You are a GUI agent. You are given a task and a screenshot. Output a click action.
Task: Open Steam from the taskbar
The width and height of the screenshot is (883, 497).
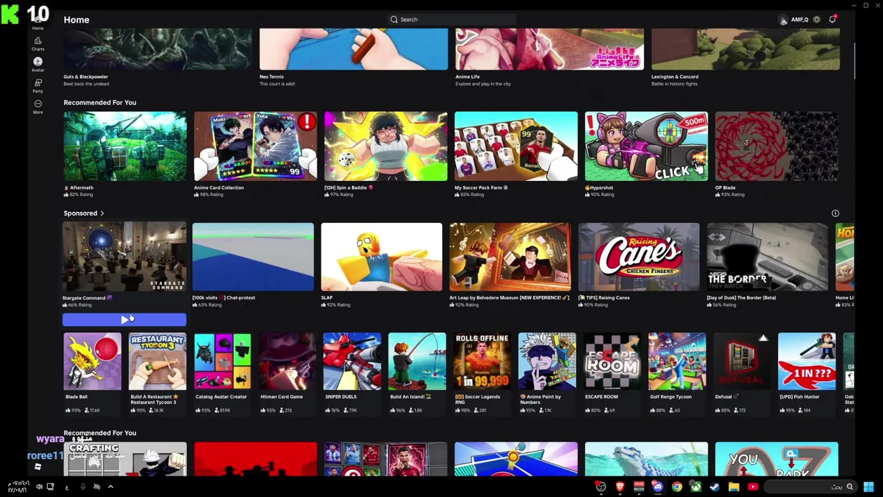click(715, 487)
